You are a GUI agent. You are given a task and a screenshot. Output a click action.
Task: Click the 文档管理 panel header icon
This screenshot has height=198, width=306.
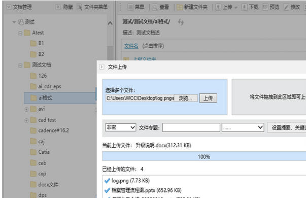click(x=9, y=7)
